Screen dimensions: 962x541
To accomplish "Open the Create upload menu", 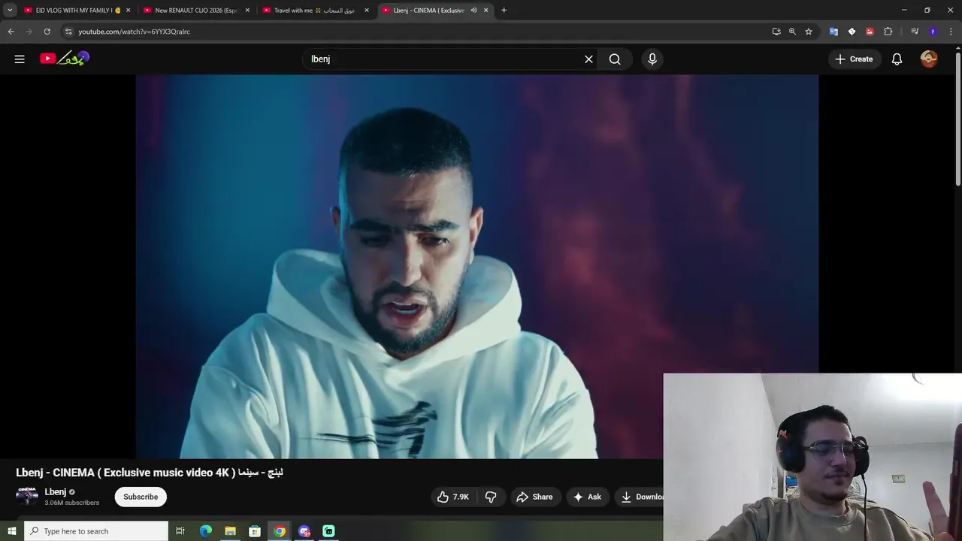I will tap(854, 59).
